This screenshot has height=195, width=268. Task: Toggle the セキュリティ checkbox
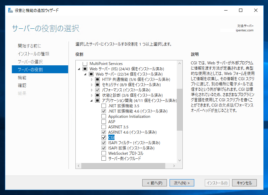click(x=97, y=85)
